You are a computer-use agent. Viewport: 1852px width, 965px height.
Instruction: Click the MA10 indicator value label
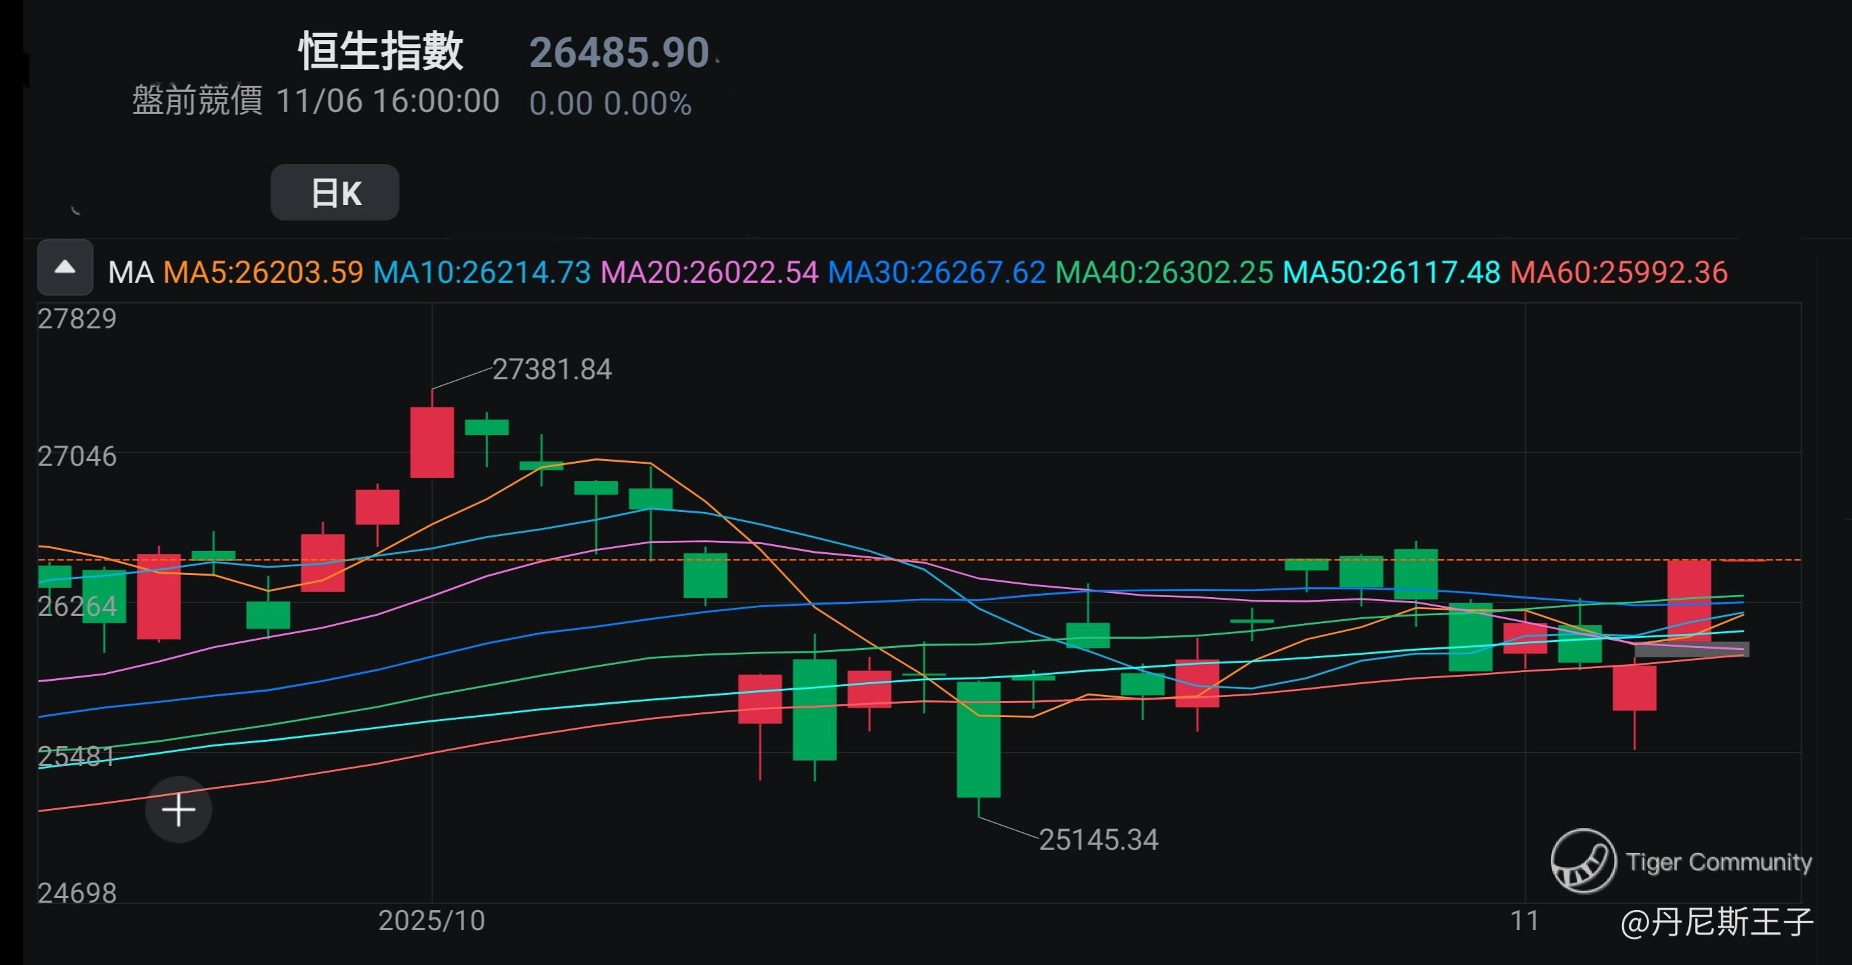482,273
